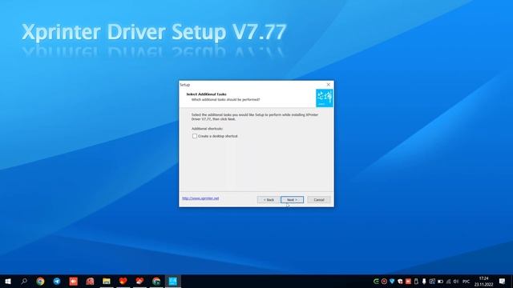513x288 pixels.
Task: Launch Google Chrome from taskbar
Action: (x=40, y=281)
